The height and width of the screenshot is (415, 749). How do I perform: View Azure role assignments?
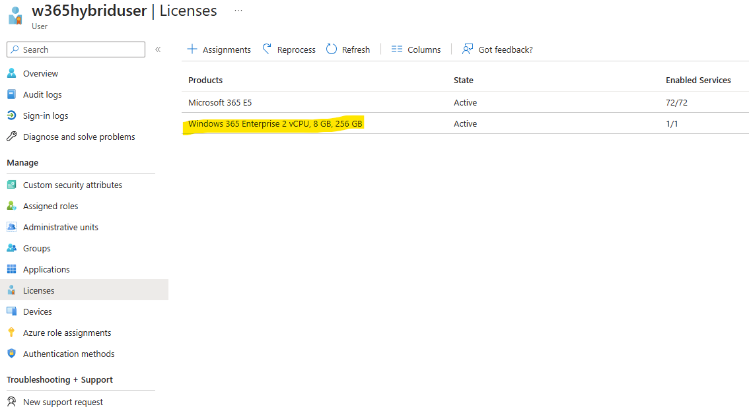click(67, 333)
